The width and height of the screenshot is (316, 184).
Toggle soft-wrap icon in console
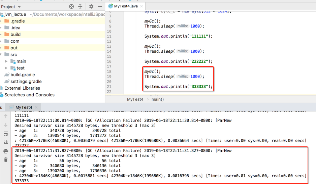click(x=6, y=134)
